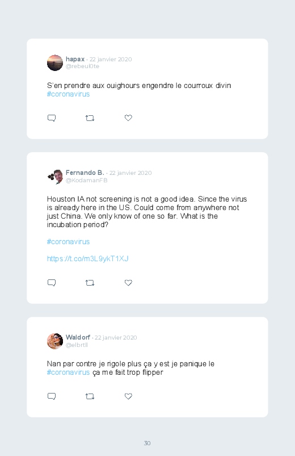The height and width of the screenshot is (456, 295).
Task: Retweet Waldorf's tweet
Action: coord(90,396)
